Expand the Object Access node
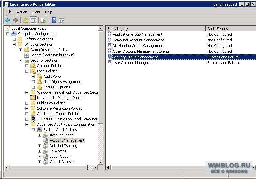Viewport: 256px width, 179px height. click(40, 162)
